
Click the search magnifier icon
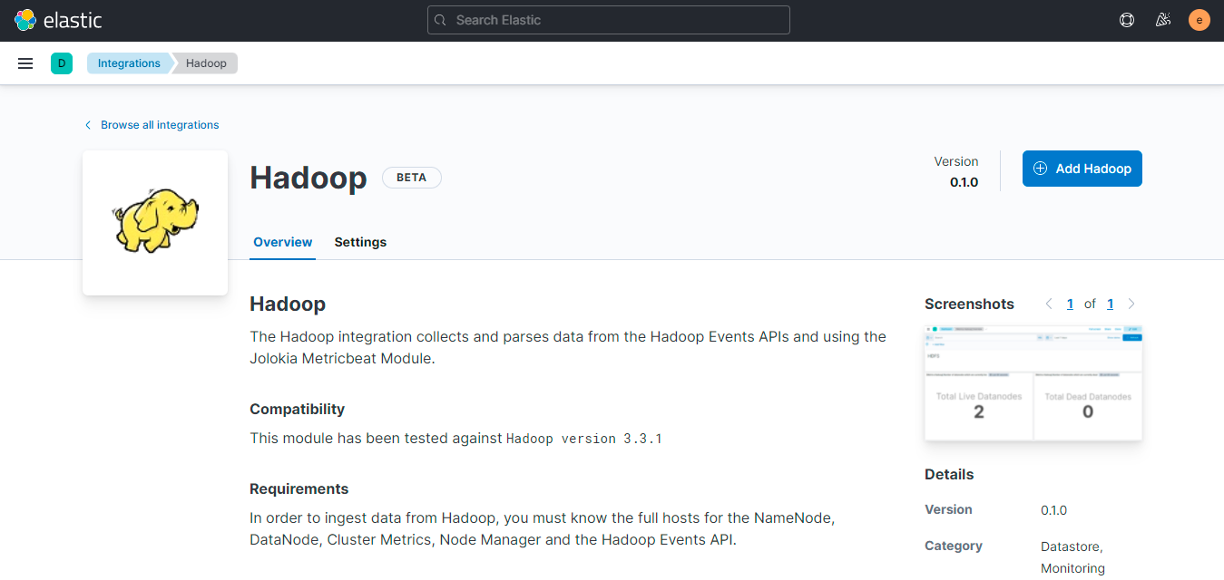440,19
